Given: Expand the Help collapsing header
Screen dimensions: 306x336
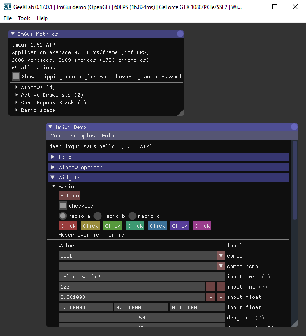Looking at the screenshot, I should (x=168, y=157).
